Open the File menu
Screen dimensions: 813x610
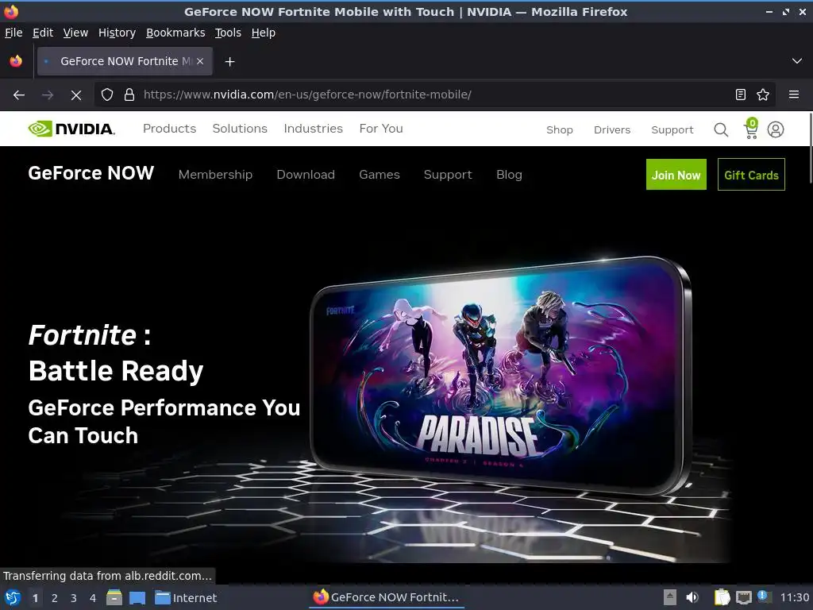click(x=13, y=33)
